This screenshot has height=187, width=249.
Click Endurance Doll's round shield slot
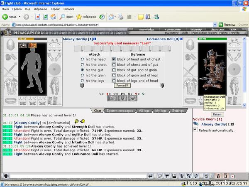[234, 69]
